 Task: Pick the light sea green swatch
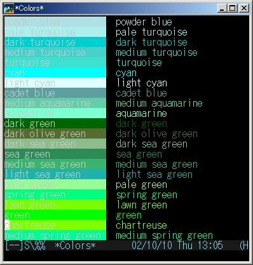click(55, 174)
